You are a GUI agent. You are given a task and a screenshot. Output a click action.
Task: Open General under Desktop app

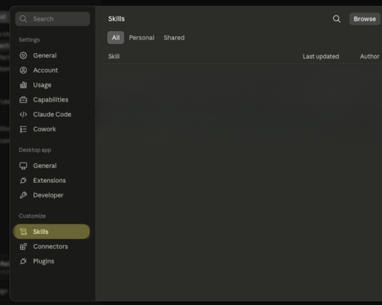tap(52, 166)
